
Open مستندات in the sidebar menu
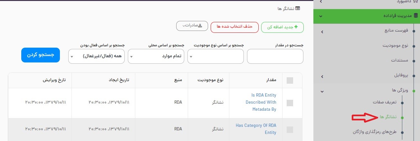click(399, 61)
